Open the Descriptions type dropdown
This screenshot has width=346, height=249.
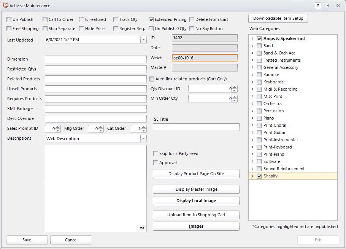[x=143, y=139]
